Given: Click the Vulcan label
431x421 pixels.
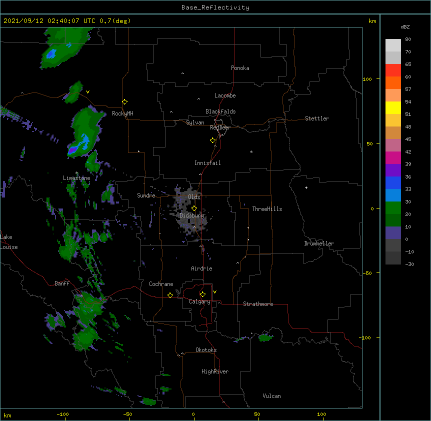Looking at the screenshot, I should coord(271,396).
